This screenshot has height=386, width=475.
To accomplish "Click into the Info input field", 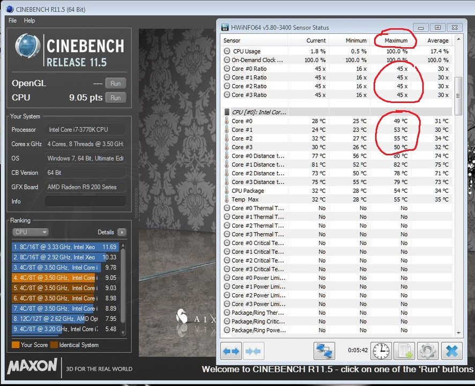I will click(85, 201).
